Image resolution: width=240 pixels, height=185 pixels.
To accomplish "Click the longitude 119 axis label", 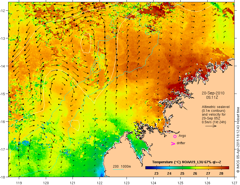I will click(19, 183).
